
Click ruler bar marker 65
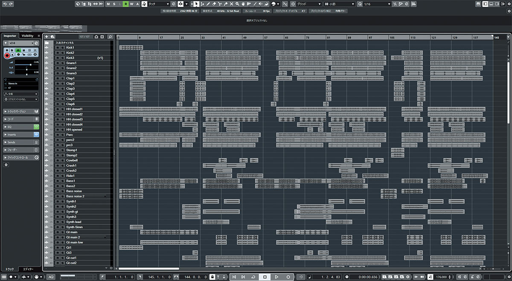pos(287,37)
